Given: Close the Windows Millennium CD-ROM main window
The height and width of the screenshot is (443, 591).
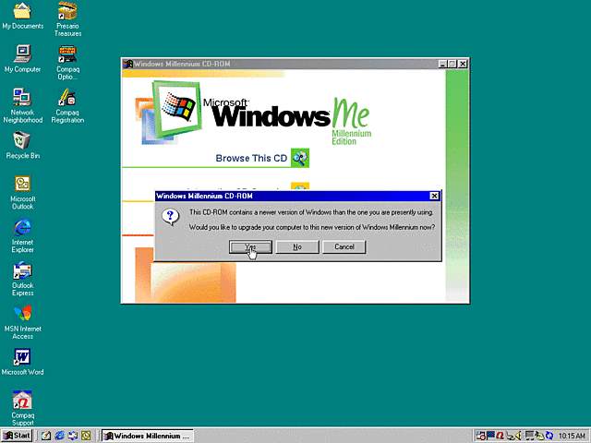Looking at the screenshot, I should click(x=463, y=64).
